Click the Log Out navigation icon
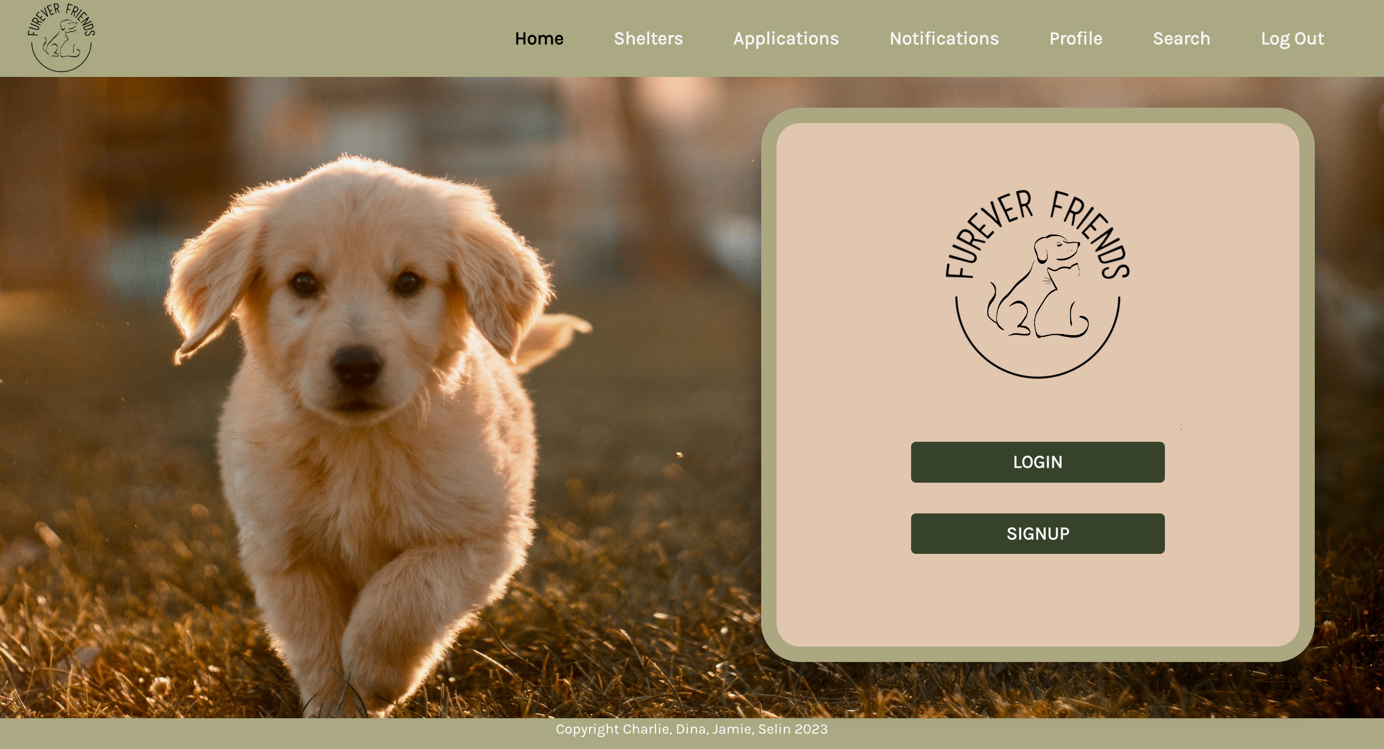The width and height of the screenshot is (1384, 749). [1292, 38]
